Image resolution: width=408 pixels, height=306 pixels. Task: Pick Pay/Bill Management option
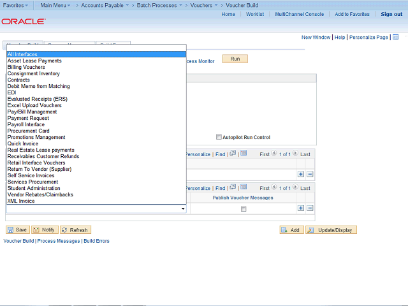coord(96,112)
